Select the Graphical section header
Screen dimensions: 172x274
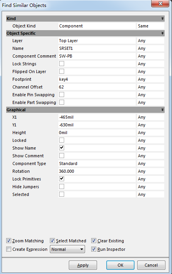(85, 110)
